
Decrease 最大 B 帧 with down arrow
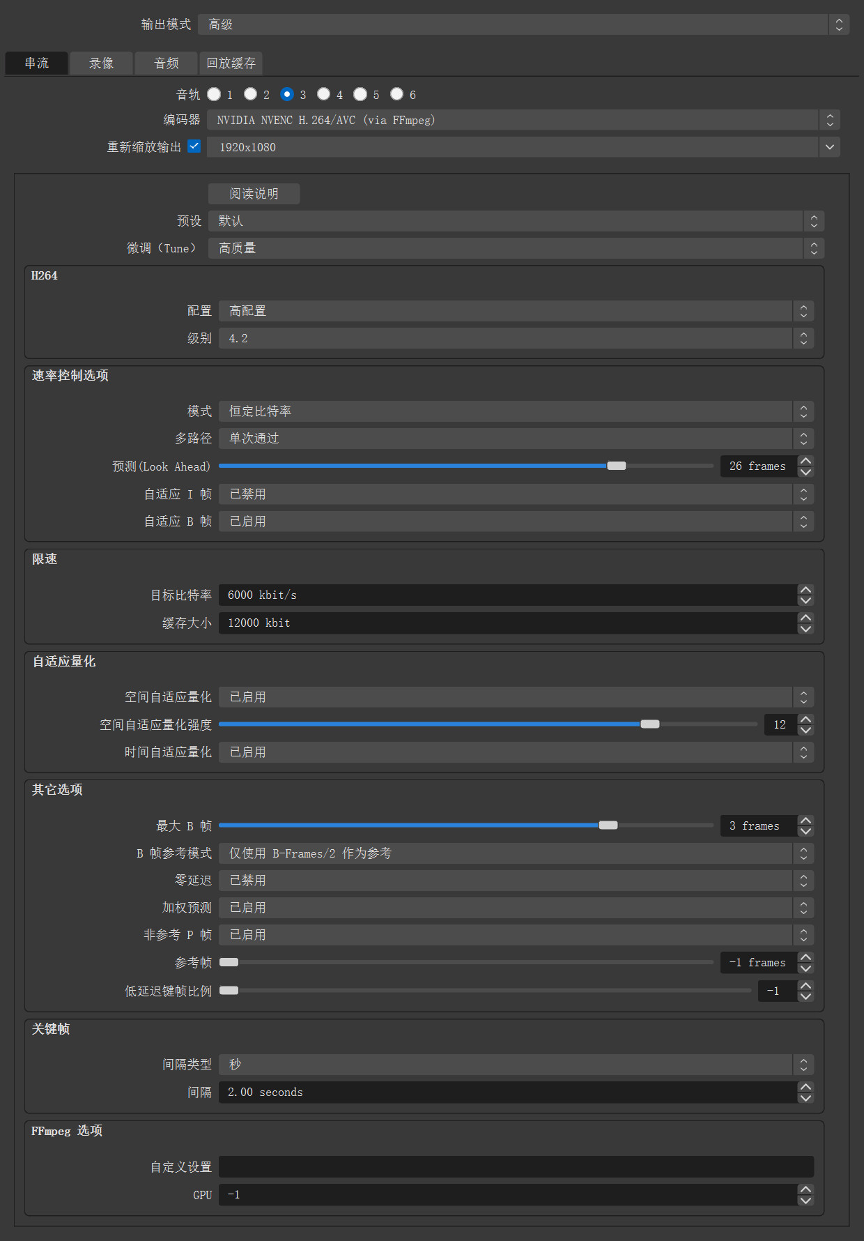point(805,832)
